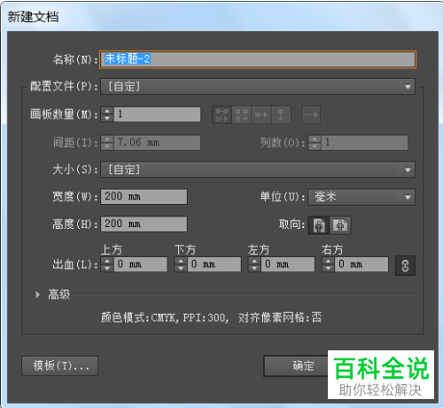Increase the 下方 bottom bleed value

point(181,261)
